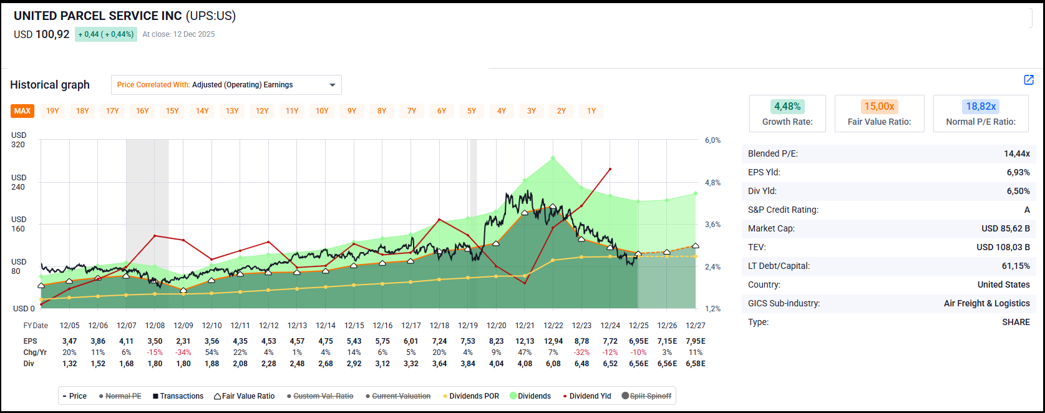Toggle Price legend series
The width and height of the screenshot is (1045, 413).
[x=75, y=396]
